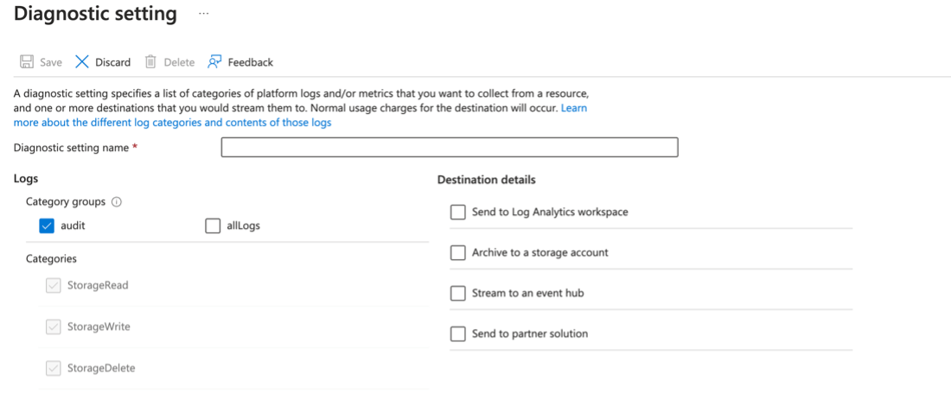This screenshot has height=406, width=951.
Task: Check Send to Log Analytics workspace
Action: coord(458,213)
